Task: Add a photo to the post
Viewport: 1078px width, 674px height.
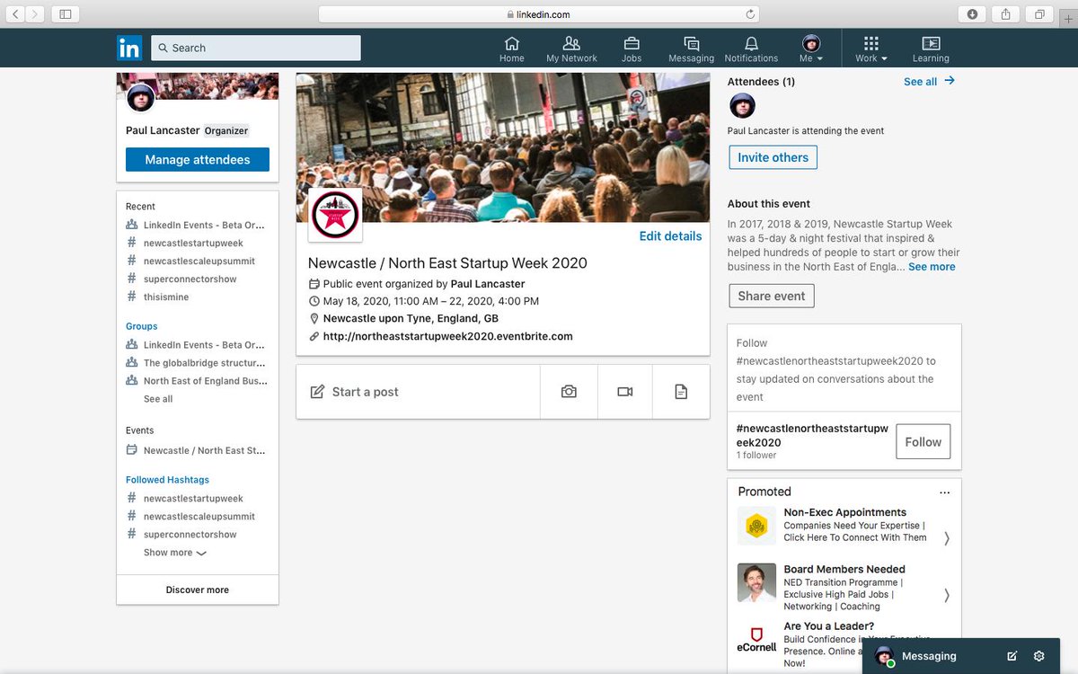Action: point(569,392)
